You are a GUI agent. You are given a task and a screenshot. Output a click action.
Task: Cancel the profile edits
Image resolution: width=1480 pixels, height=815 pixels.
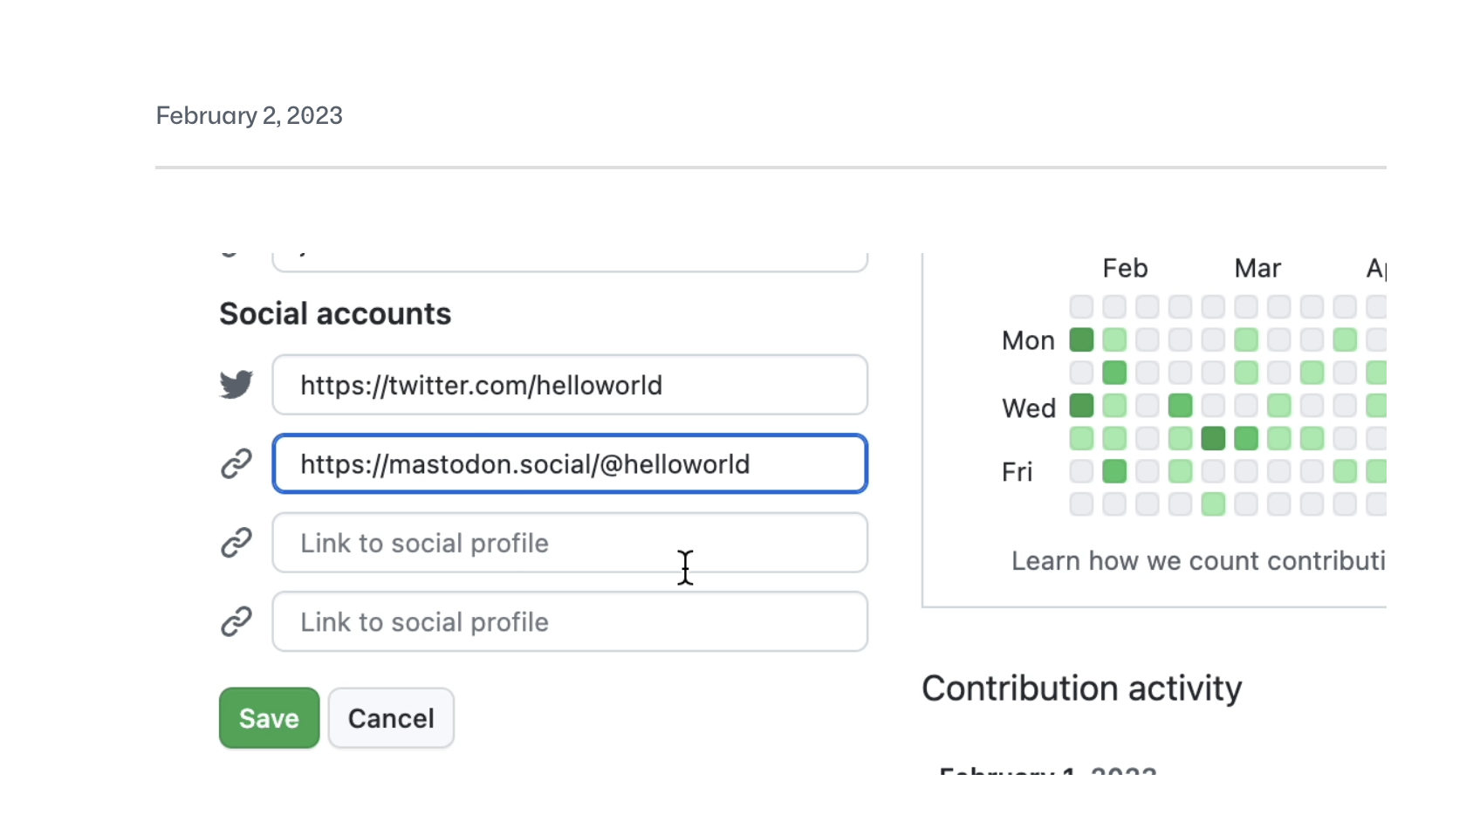[391, 718]
